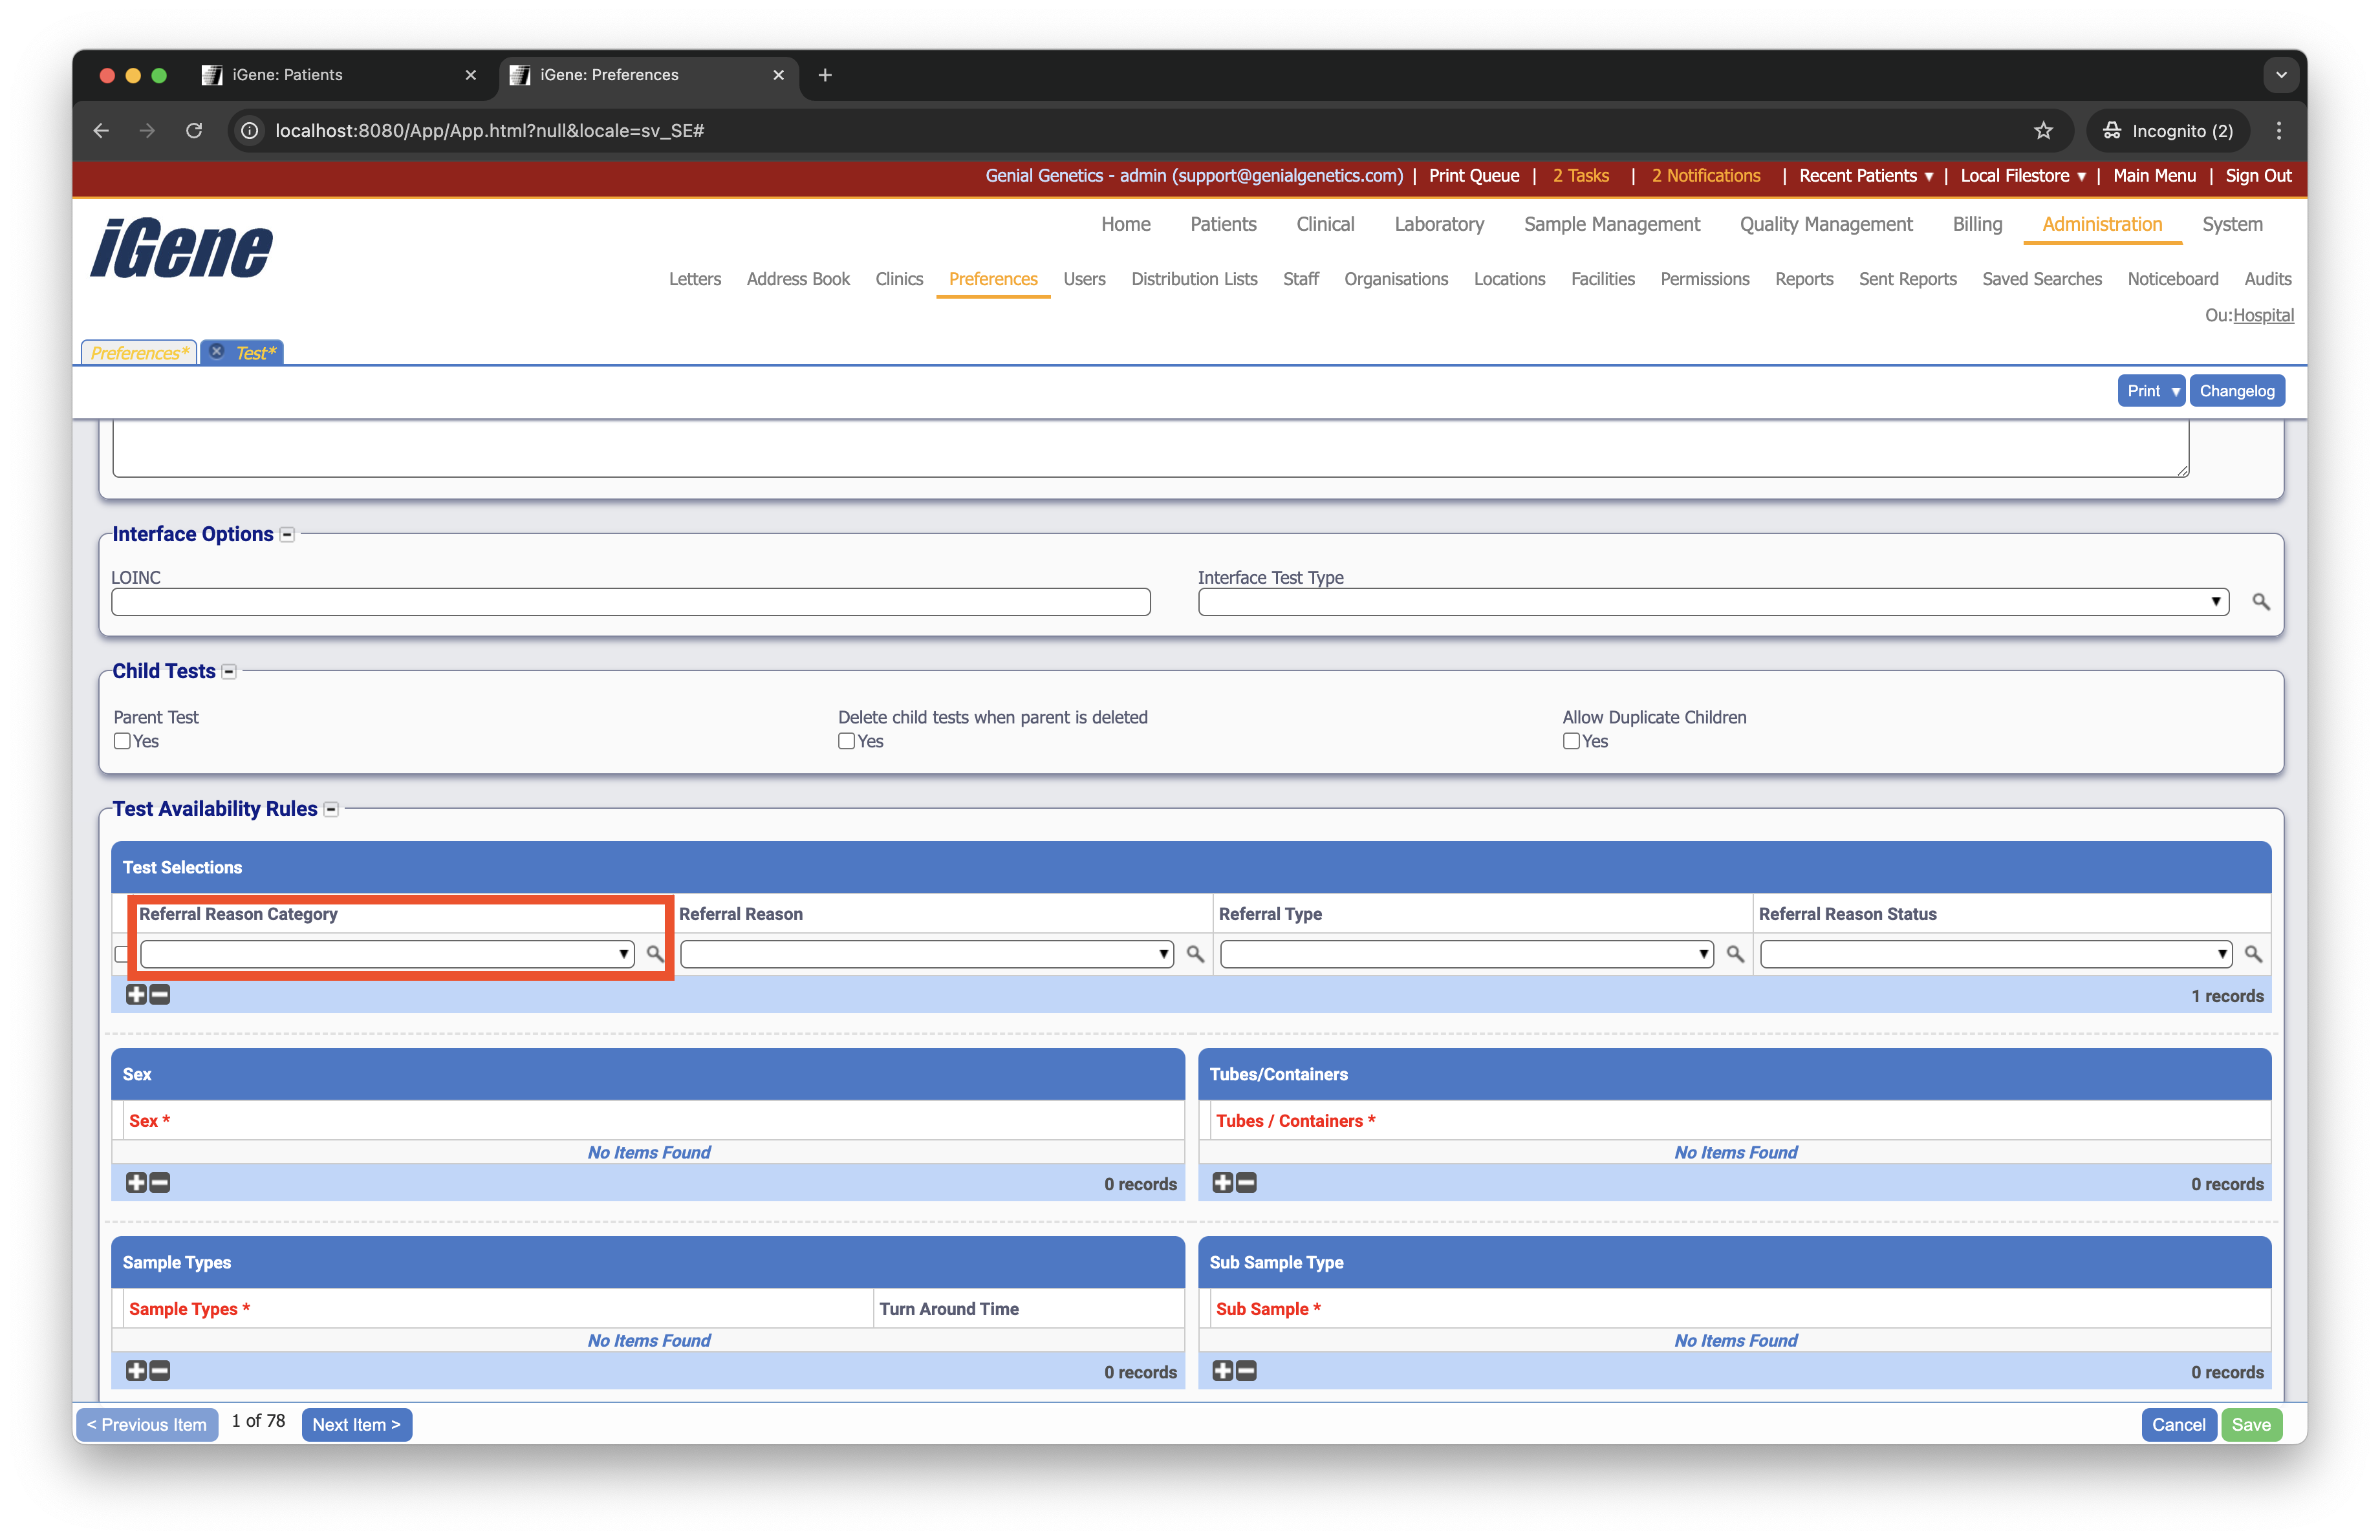
Task: Add a new Tubes/Containers record
Action: click(1223, 1182)
